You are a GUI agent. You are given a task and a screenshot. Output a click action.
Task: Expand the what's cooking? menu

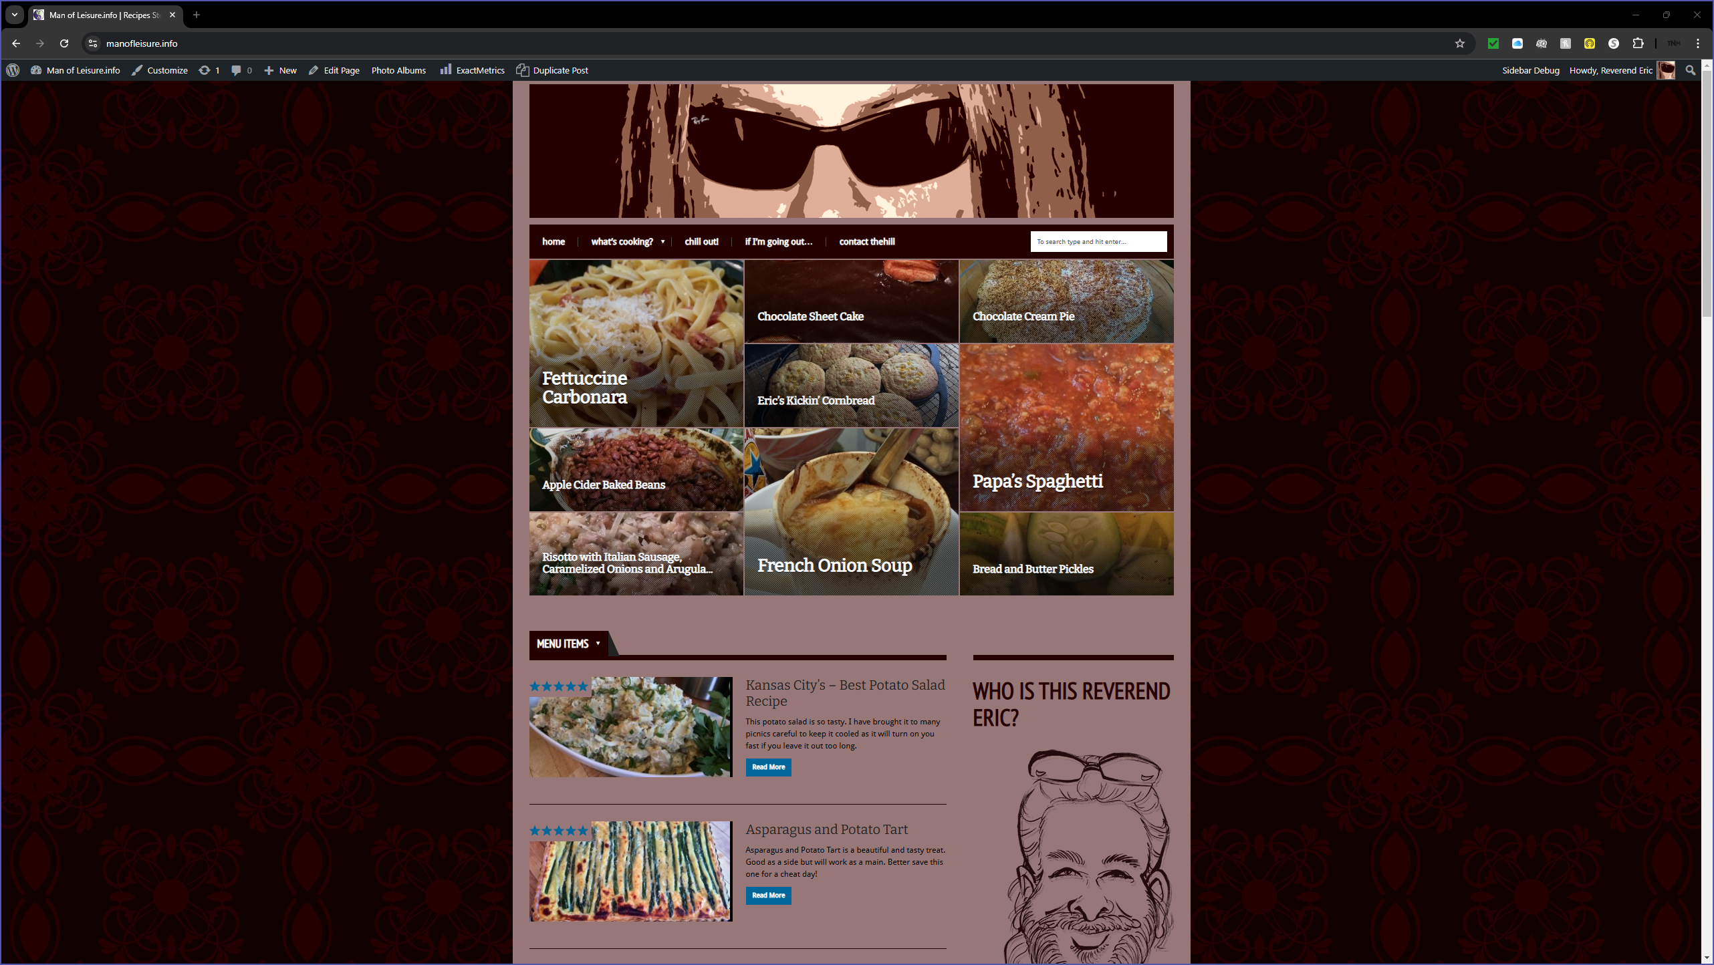(x=626, y=242)
